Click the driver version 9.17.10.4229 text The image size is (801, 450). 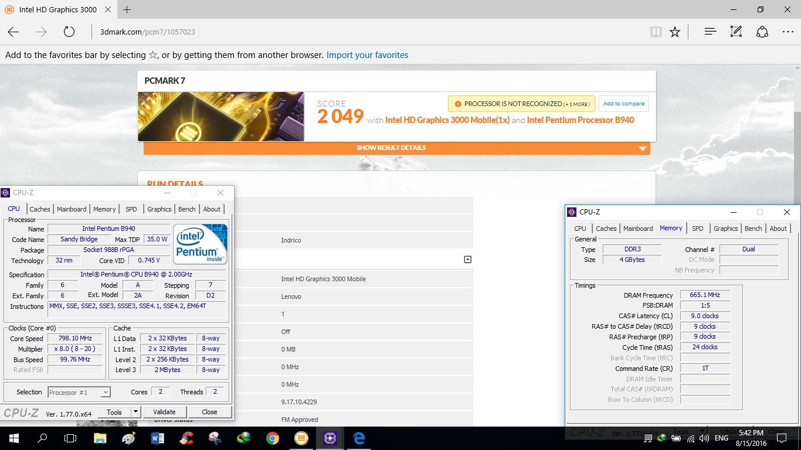(x=299, y=402)
